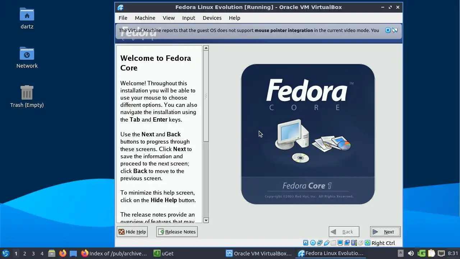Dismiss the mouse pointer integration notification
The width and height of the screenshot is (460, 259).
388,30
